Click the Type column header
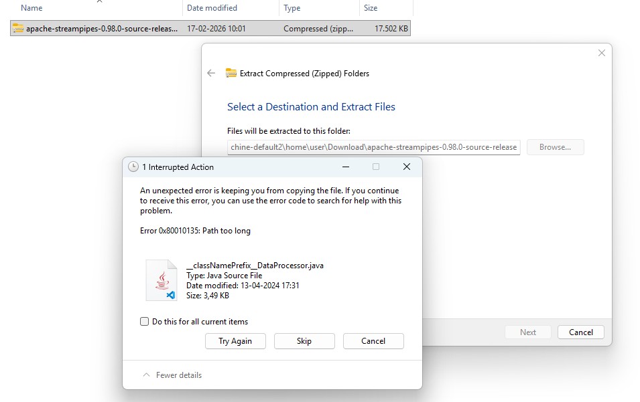Screen dimensions: 640x402 pyautogui.click(x=292, y=8)
